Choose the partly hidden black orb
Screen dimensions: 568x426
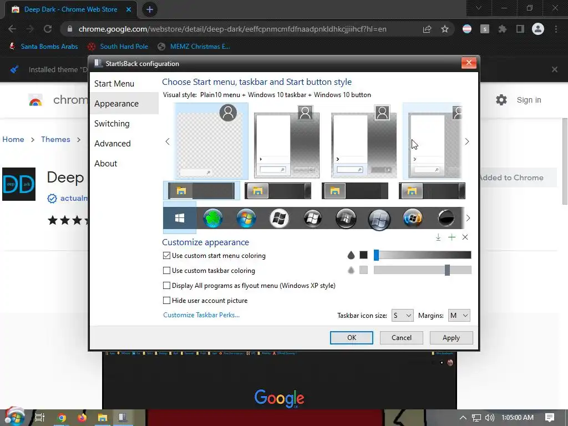(x=446, y=219)
